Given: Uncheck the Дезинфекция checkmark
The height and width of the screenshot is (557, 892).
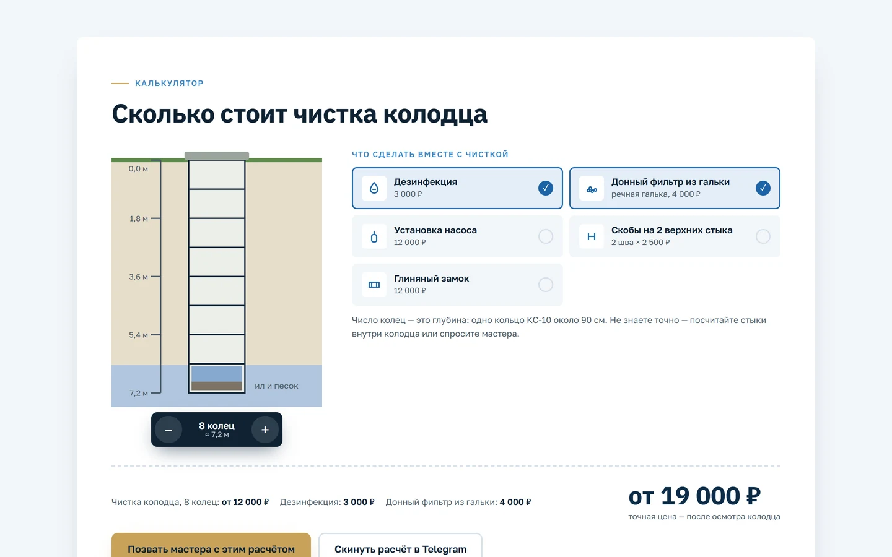Looking at the screenshot, I should click(546, 188).
